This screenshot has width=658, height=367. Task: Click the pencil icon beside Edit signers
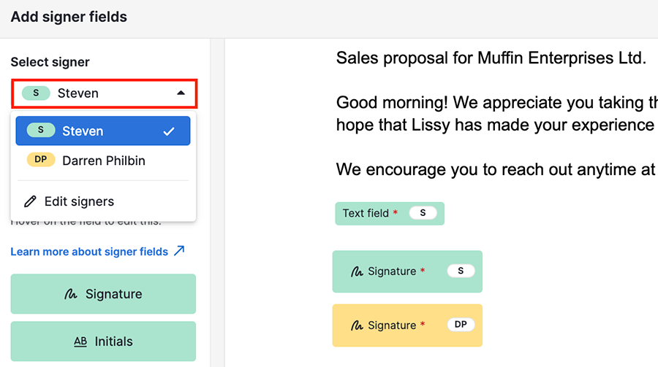coord(30,201)
